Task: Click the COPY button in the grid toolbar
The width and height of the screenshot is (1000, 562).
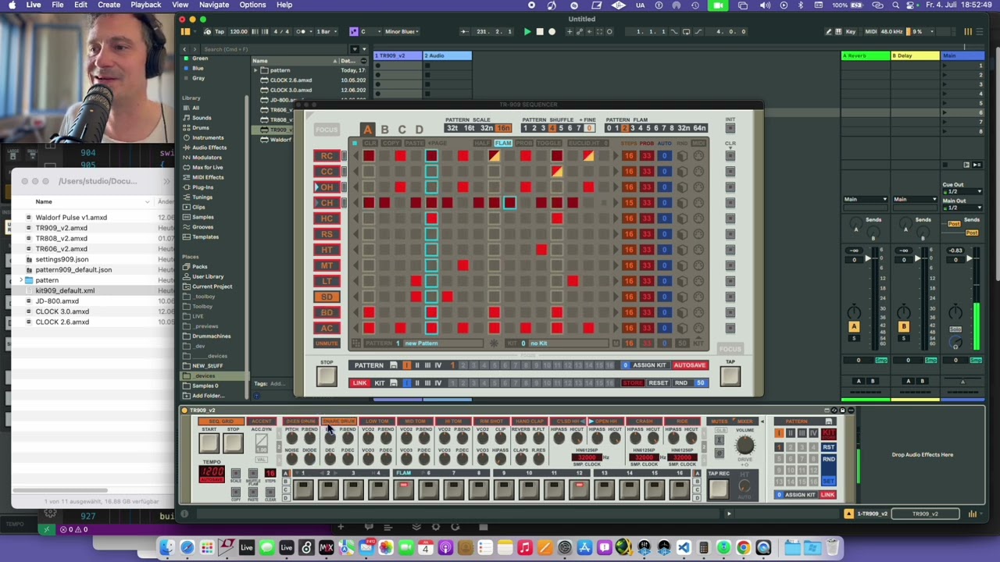Action: 392,144
